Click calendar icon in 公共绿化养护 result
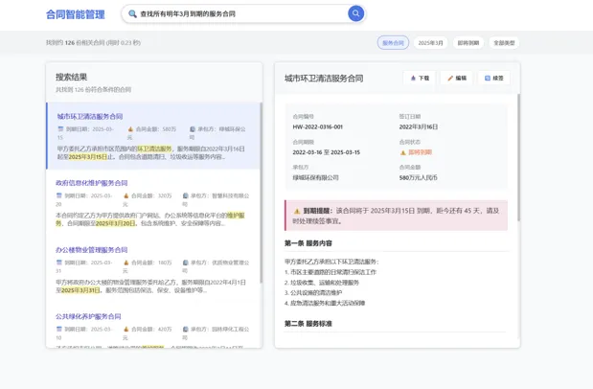Image resolution: width=593 pixels, height=389 pixels. pos(58,329)
